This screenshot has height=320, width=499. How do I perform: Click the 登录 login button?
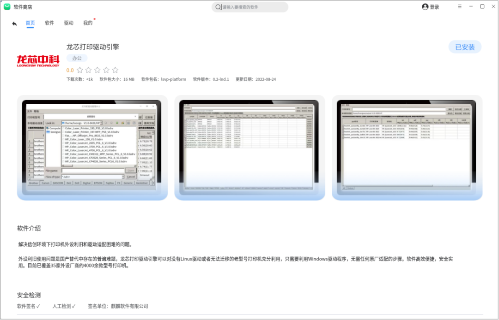click(x=434, y=7)
